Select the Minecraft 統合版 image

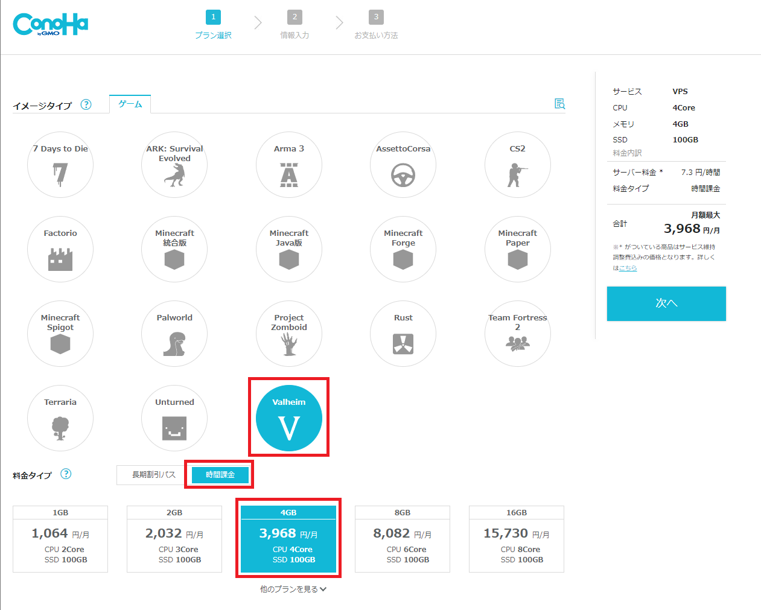pos(174,249)
